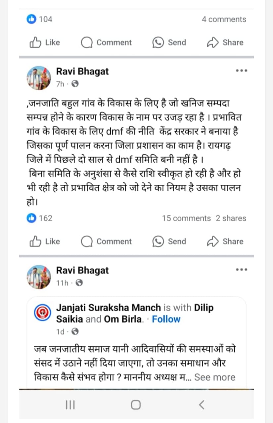Tap Ravi Bhagat avatar on the 11h post

click(x=39, y=277)
